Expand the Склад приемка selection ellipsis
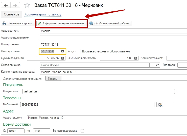 (152, 65)
